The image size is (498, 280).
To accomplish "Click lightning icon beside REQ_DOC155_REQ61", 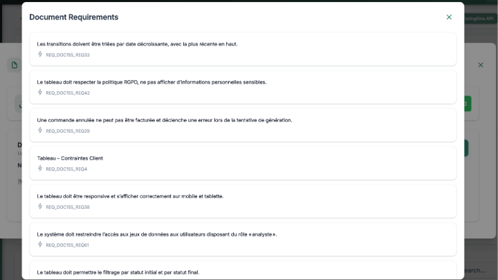I will (40, 244).
